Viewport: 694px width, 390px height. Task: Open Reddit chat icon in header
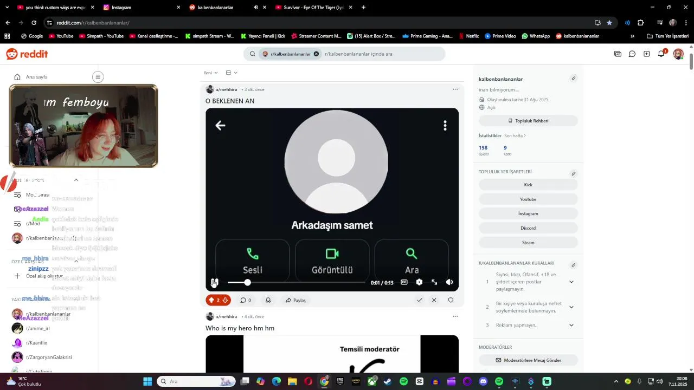point(632,54)
